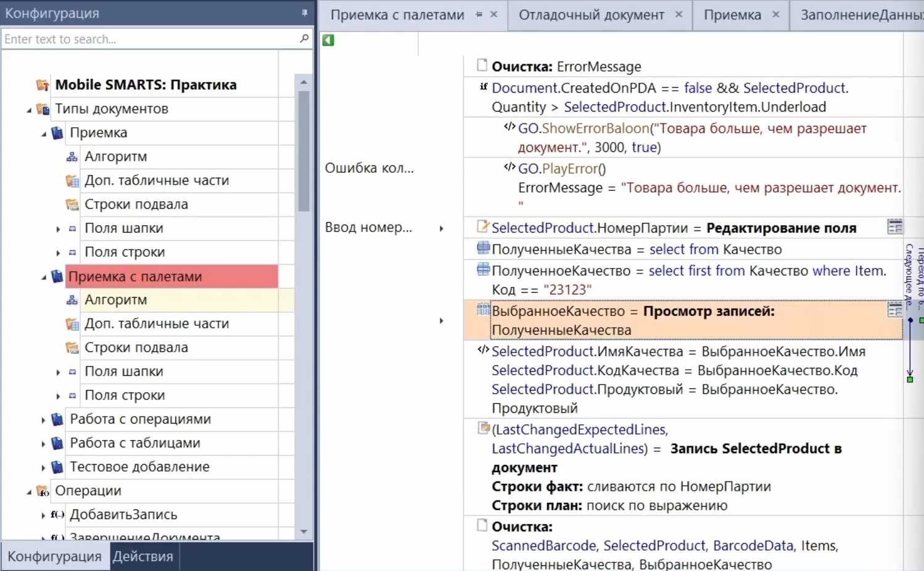Expand the ДобавитьЗапись operation node
The width and height of the screenshot is (924, 571).
point(43,515)
